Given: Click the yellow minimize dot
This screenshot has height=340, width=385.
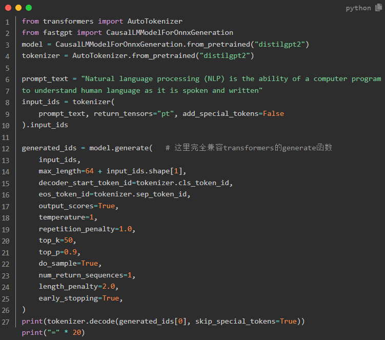Looking at the screenshot, I should pos(18,8).
